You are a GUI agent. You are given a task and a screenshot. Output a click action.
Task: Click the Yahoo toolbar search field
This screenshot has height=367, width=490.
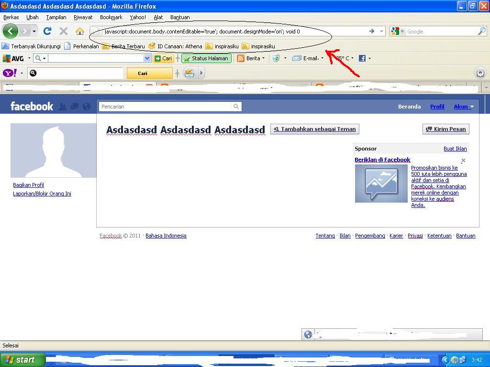75,73
